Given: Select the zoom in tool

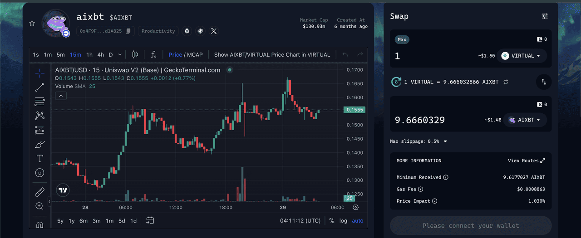Looking at the screenshot, I should [x=39, y=206].
